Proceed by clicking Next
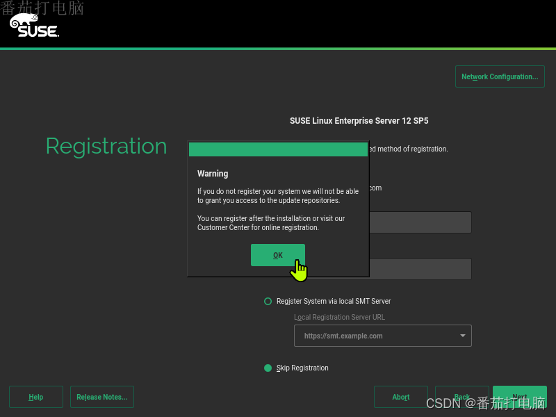 (x=520, y=397)
